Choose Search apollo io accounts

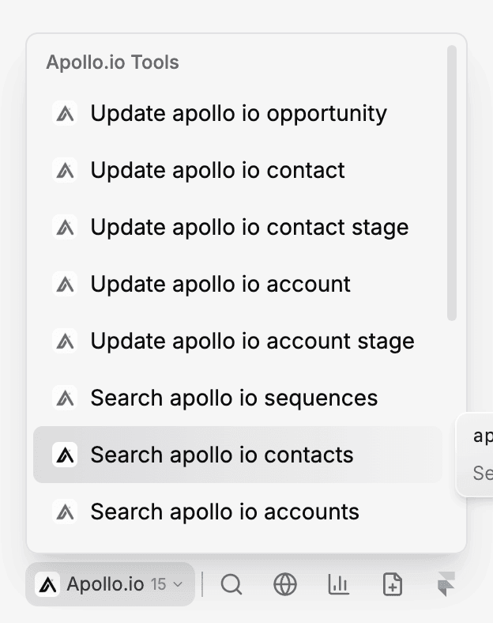click(224, 512)
